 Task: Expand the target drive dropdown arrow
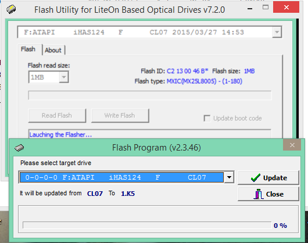[x=229, y=177]
